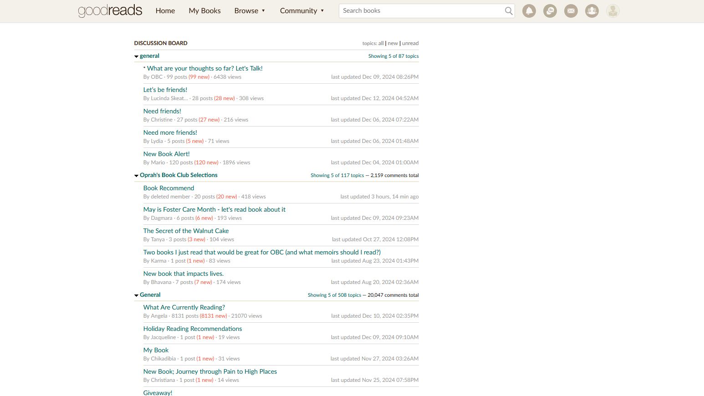The image size is (704, 396).
Task: Open the 'Let's be friends!' topic
Action: point(165,90)
